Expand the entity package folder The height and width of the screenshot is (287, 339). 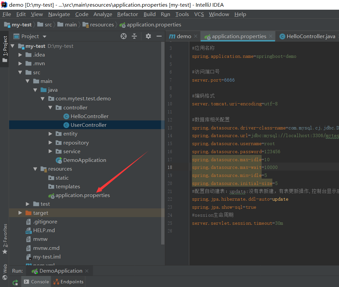pyautogui.click(x=50, y=134)
